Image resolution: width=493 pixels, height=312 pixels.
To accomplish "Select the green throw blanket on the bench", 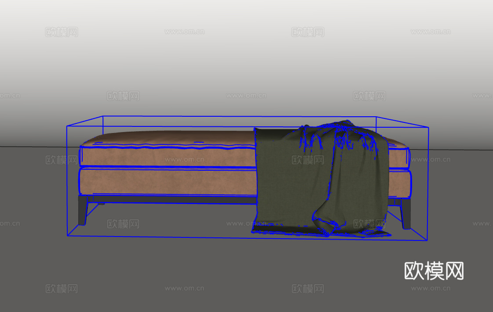I will (x=321, y=179).
